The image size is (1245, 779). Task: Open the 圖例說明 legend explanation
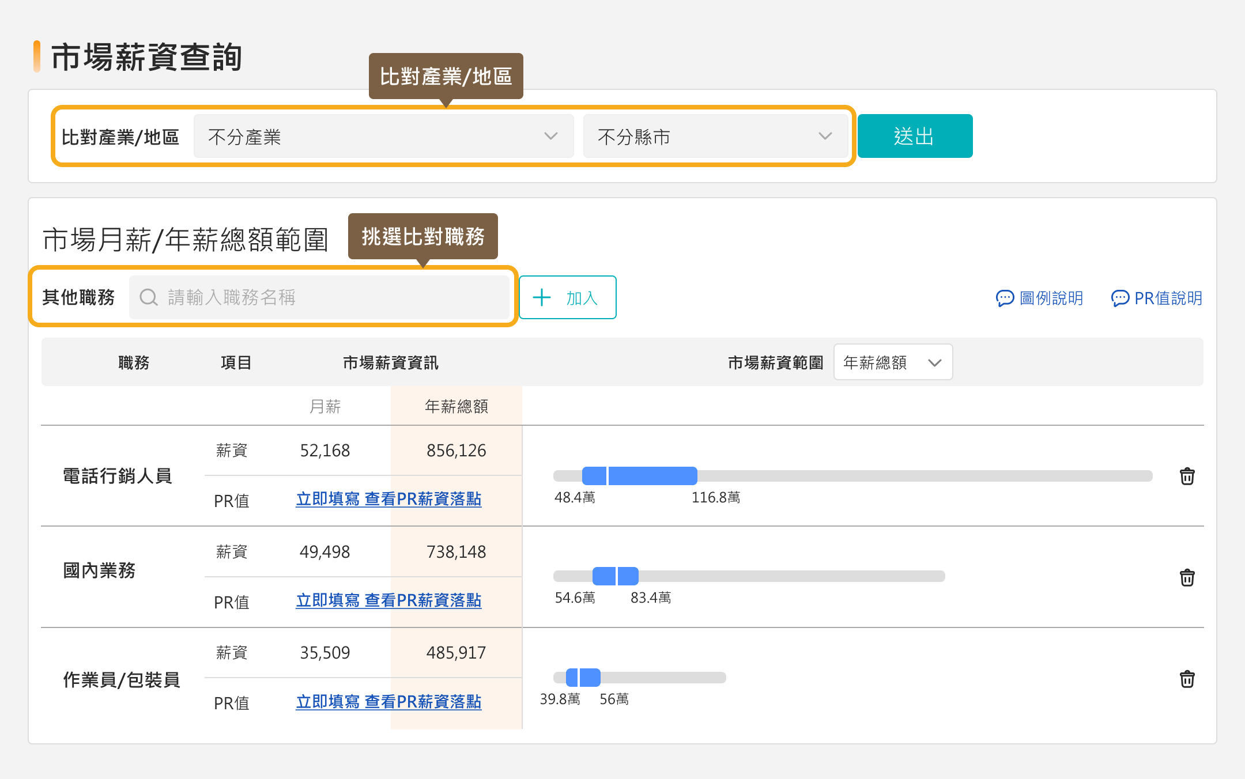point(1039,298)
